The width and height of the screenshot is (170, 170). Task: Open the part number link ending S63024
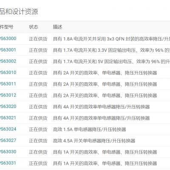(x=8, y=129)
